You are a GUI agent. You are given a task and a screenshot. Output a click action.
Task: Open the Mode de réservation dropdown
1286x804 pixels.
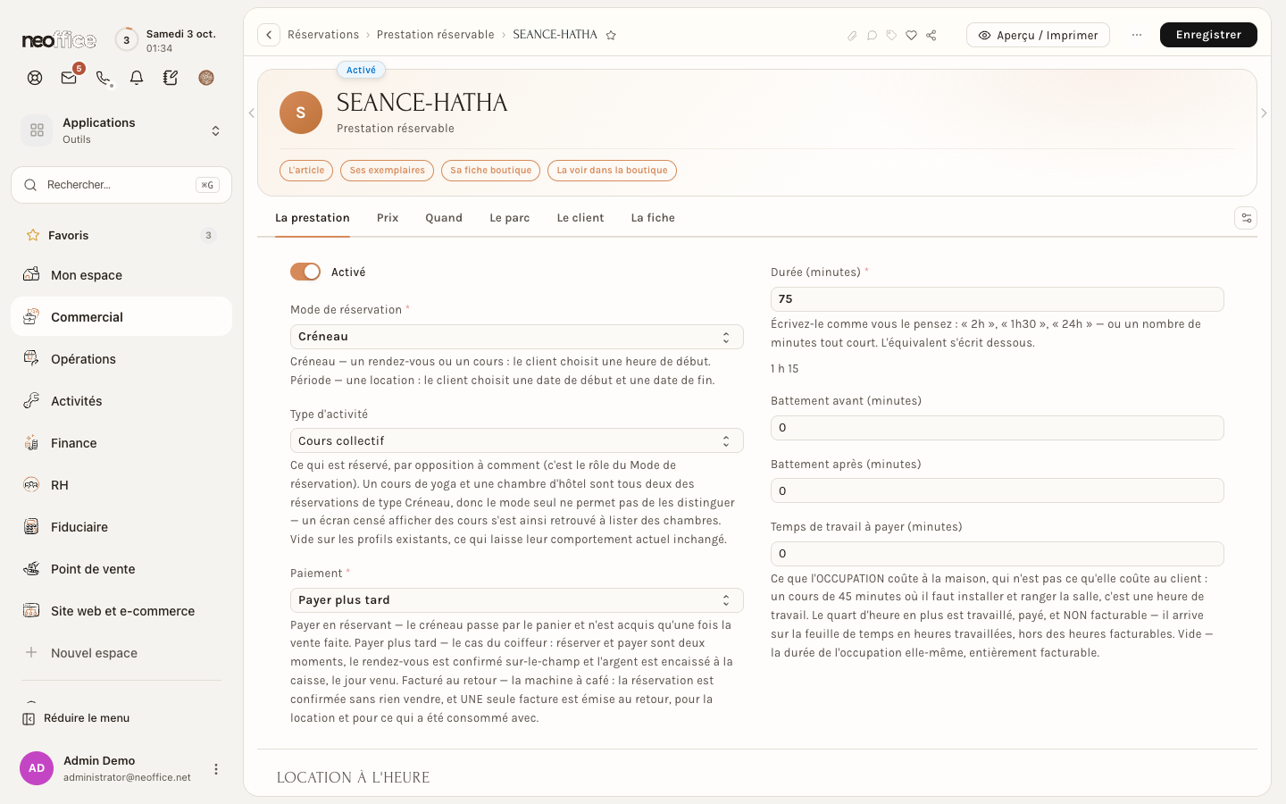pyautogui.click(x=516, y=337)
